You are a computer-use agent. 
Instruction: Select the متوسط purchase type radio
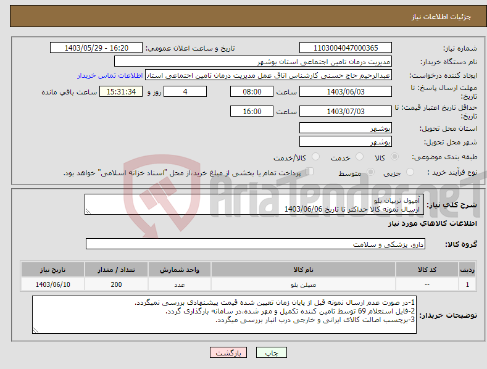370,172
